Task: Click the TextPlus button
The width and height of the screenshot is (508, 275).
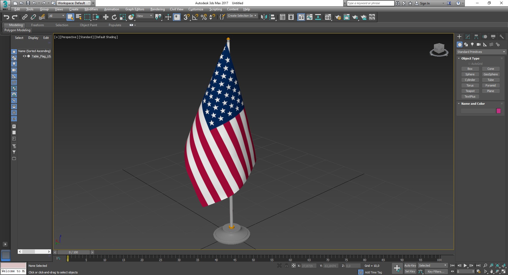Action: (x=470, y=97)
